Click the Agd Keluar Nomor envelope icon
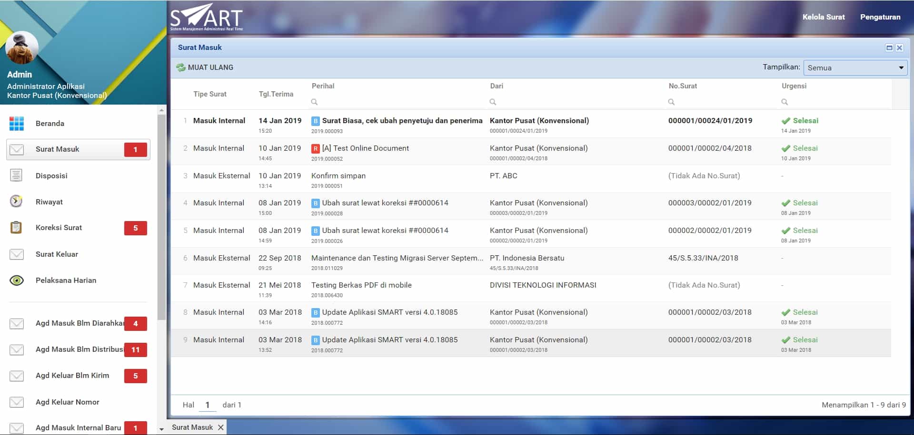914x435 pixels. [x=17, y=402]
